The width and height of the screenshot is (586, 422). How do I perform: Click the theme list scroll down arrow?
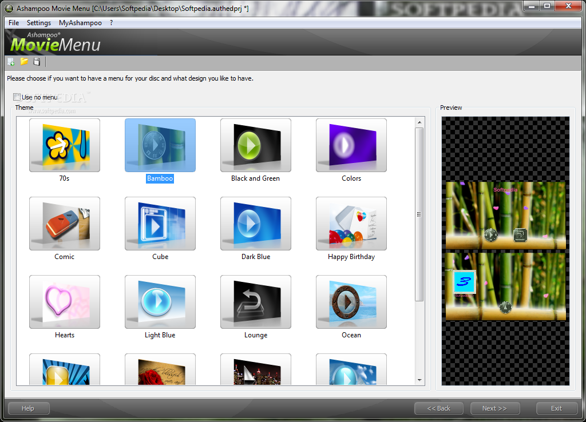(419, 380)
